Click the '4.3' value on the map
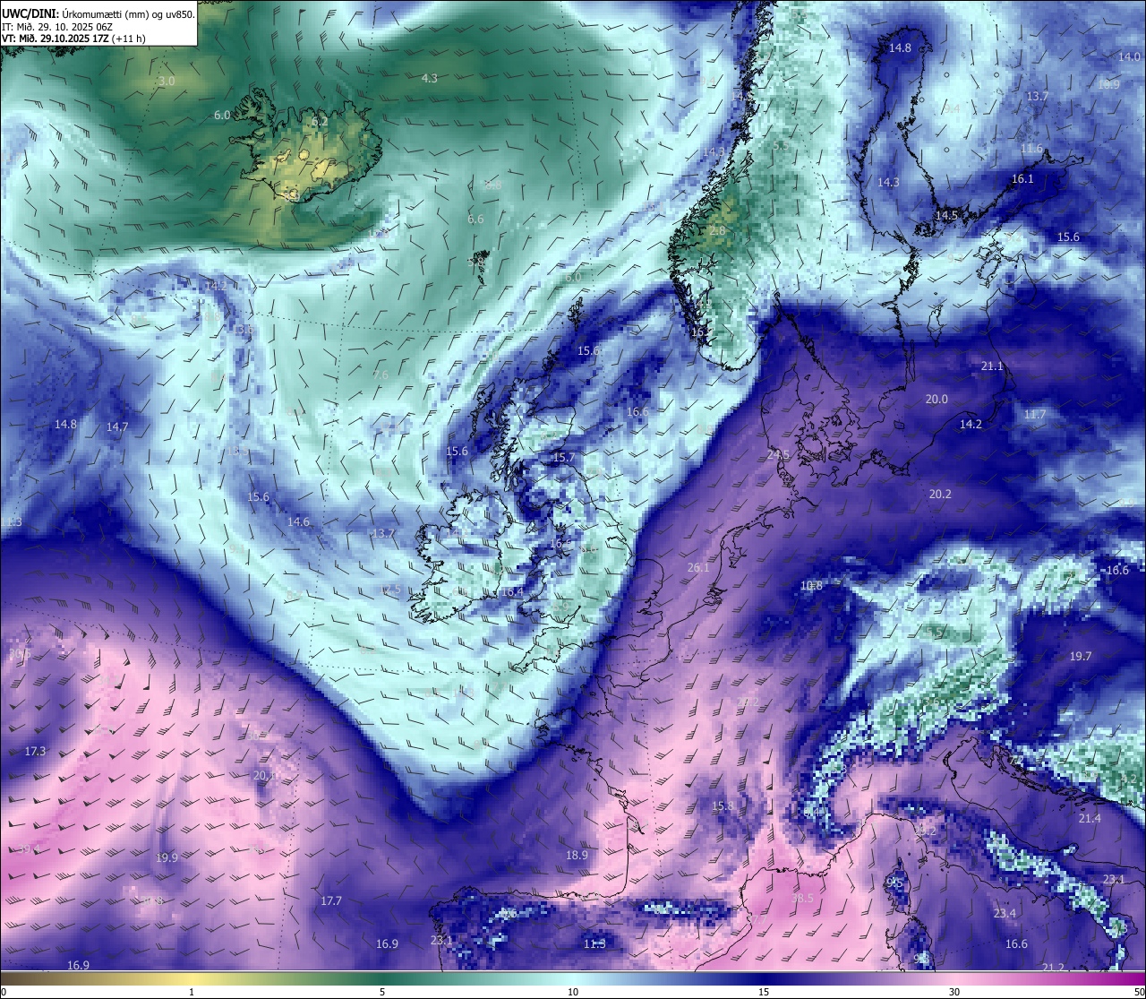The image size is (1146, 999). click(430, 79)
